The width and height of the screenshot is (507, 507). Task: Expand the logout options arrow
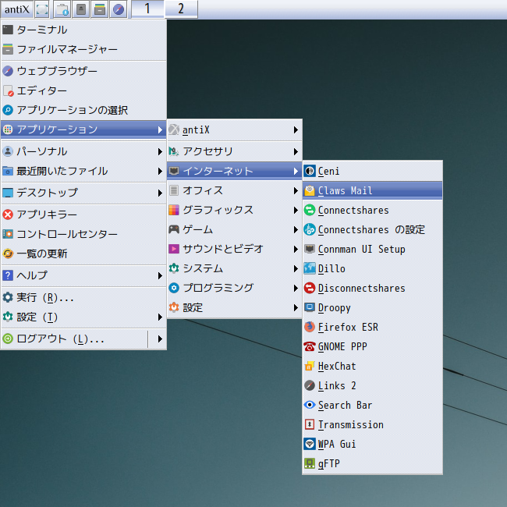[160, 339]
